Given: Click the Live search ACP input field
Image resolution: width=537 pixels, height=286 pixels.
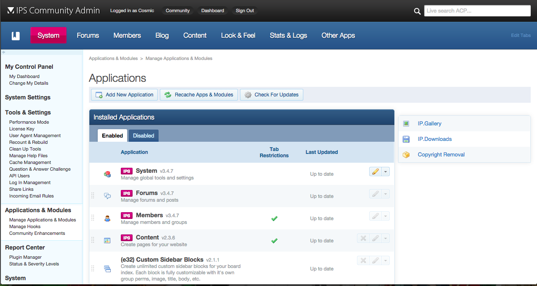Looking at the screenshot, I should tap(477, 11).
